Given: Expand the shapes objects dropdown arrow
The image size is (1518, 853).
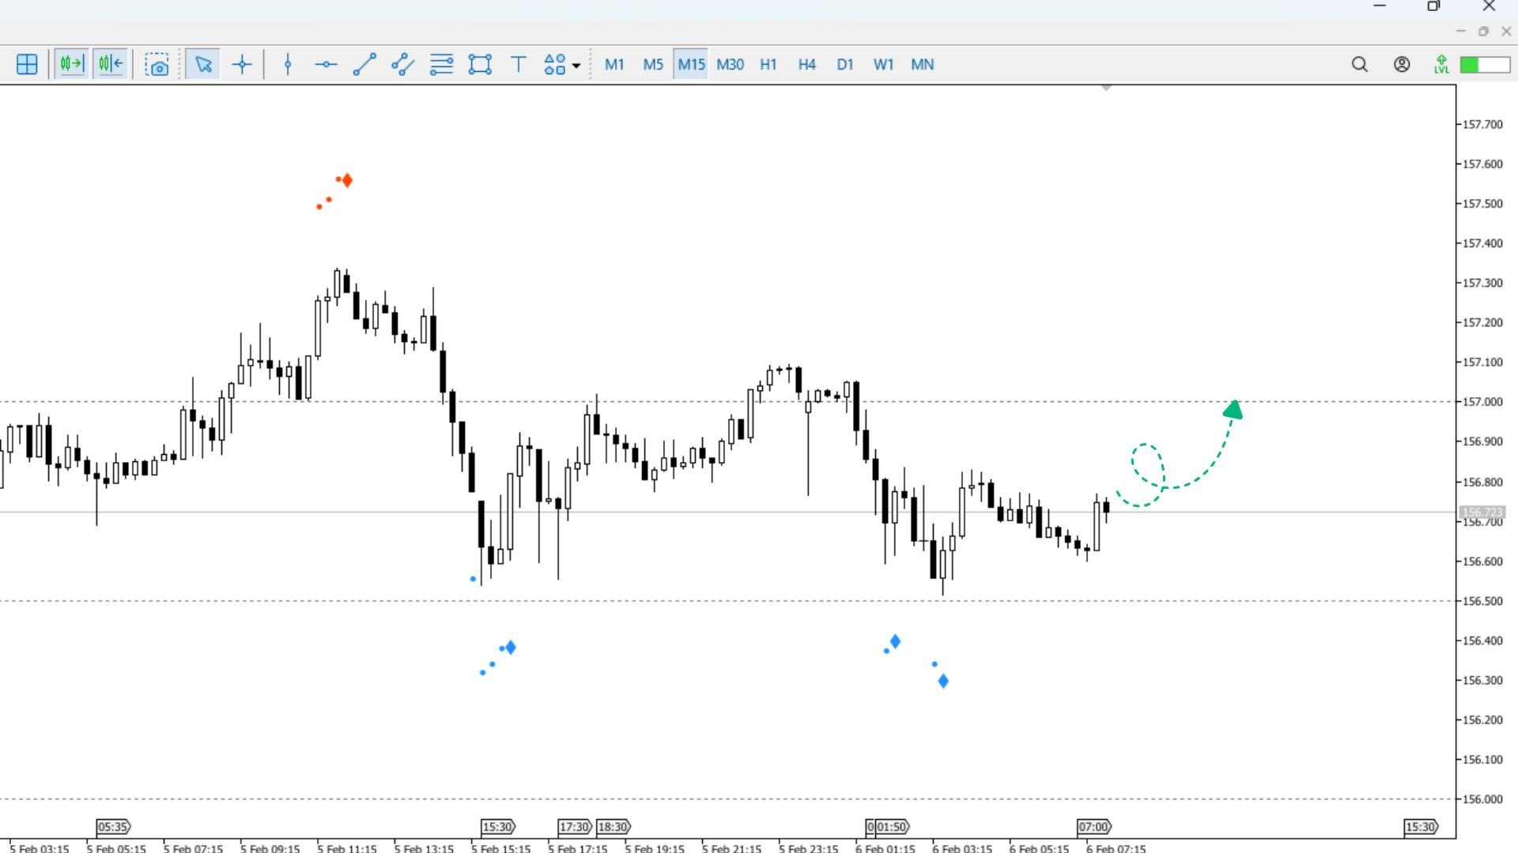Looking at the screenshot, I should coord(576,66).
